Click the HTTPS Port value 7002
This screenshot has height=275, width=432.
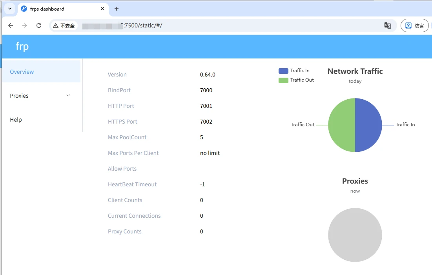(206, 122)
